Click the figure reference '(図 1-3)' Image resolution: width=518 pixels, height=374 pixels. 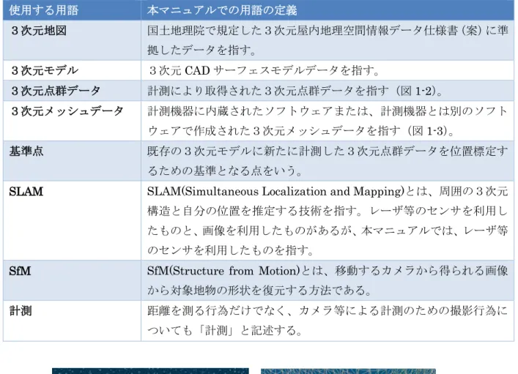(427, 131)
